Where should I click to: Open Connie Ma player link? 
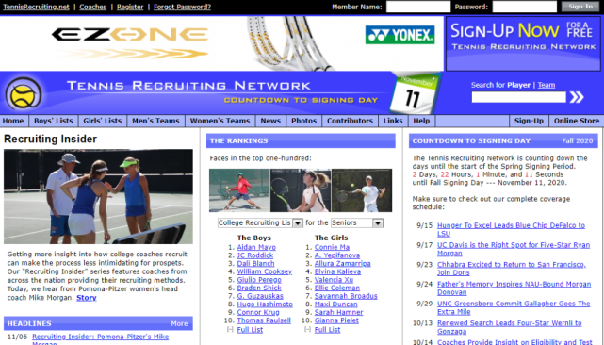coord(332,247)
